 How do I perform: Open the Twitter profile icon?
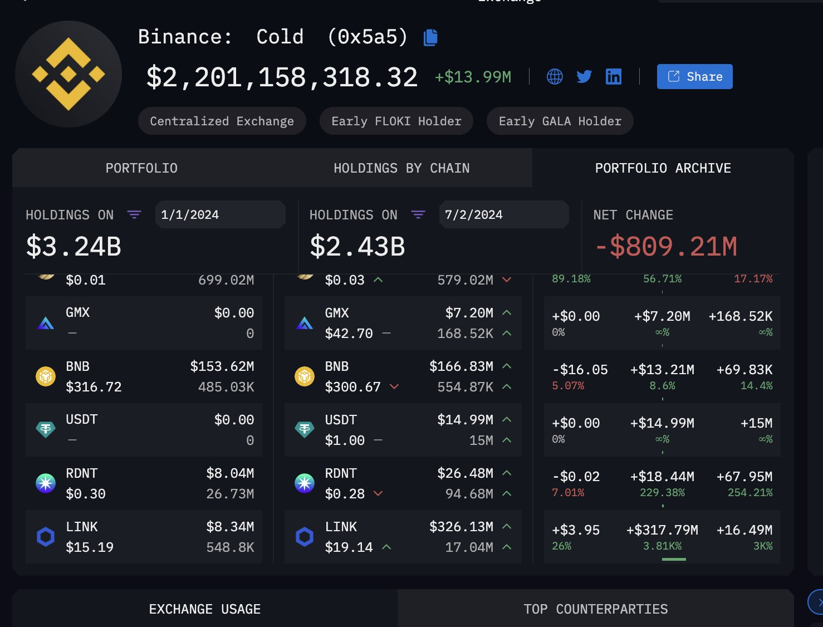584,76
